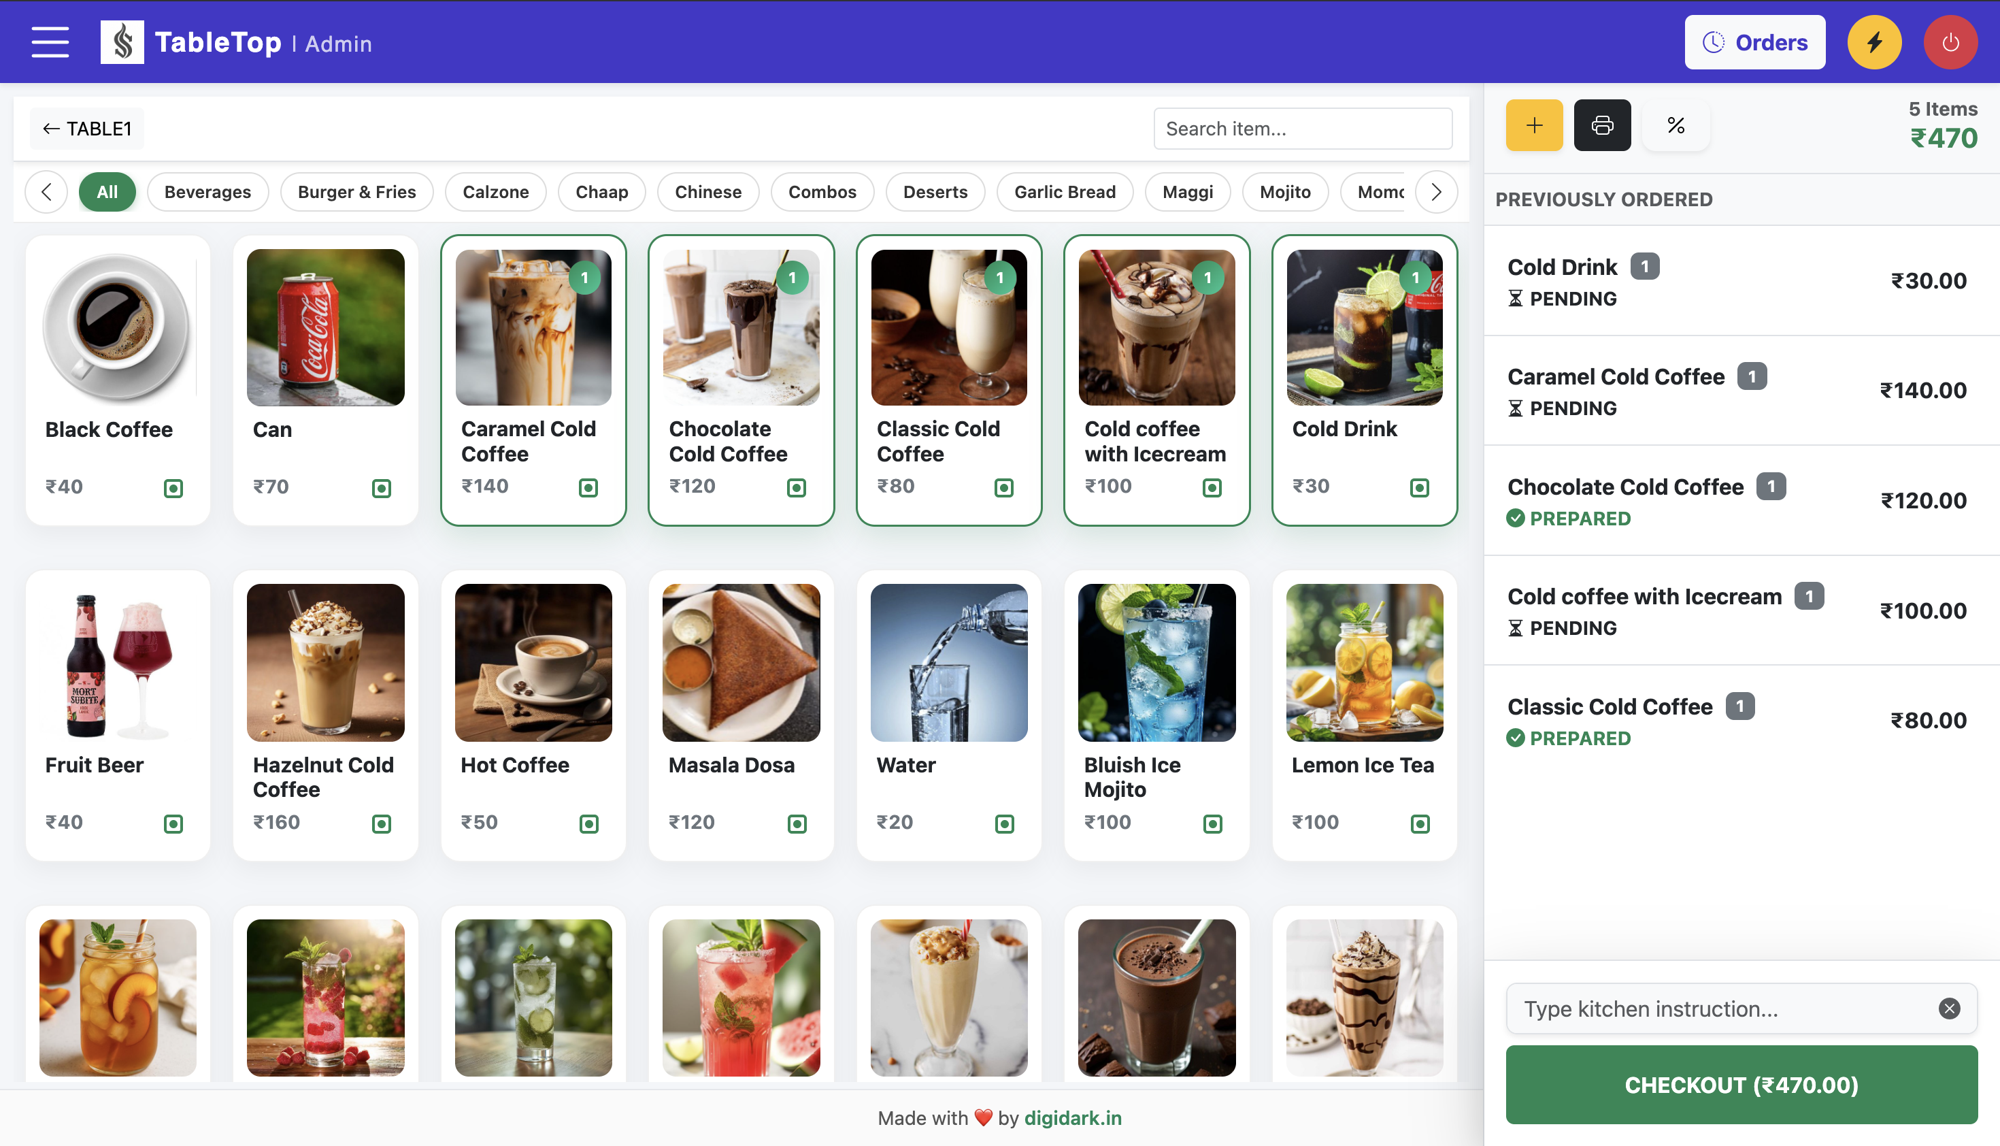
Task: Click the print bill icon
Action: 1602,125
